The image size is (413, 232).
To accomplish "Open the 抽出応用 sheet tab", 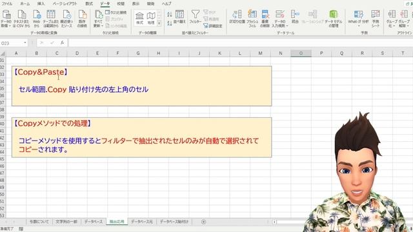I will click(117, 222).
